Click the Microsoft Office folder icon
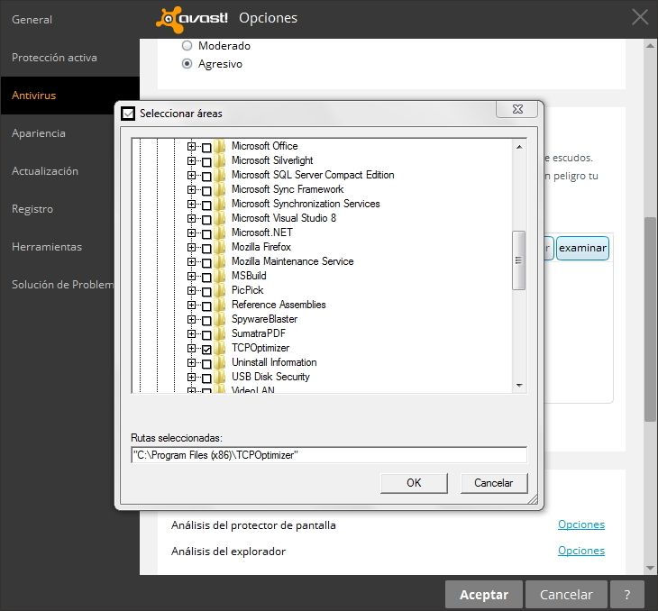 click(219, 147)
